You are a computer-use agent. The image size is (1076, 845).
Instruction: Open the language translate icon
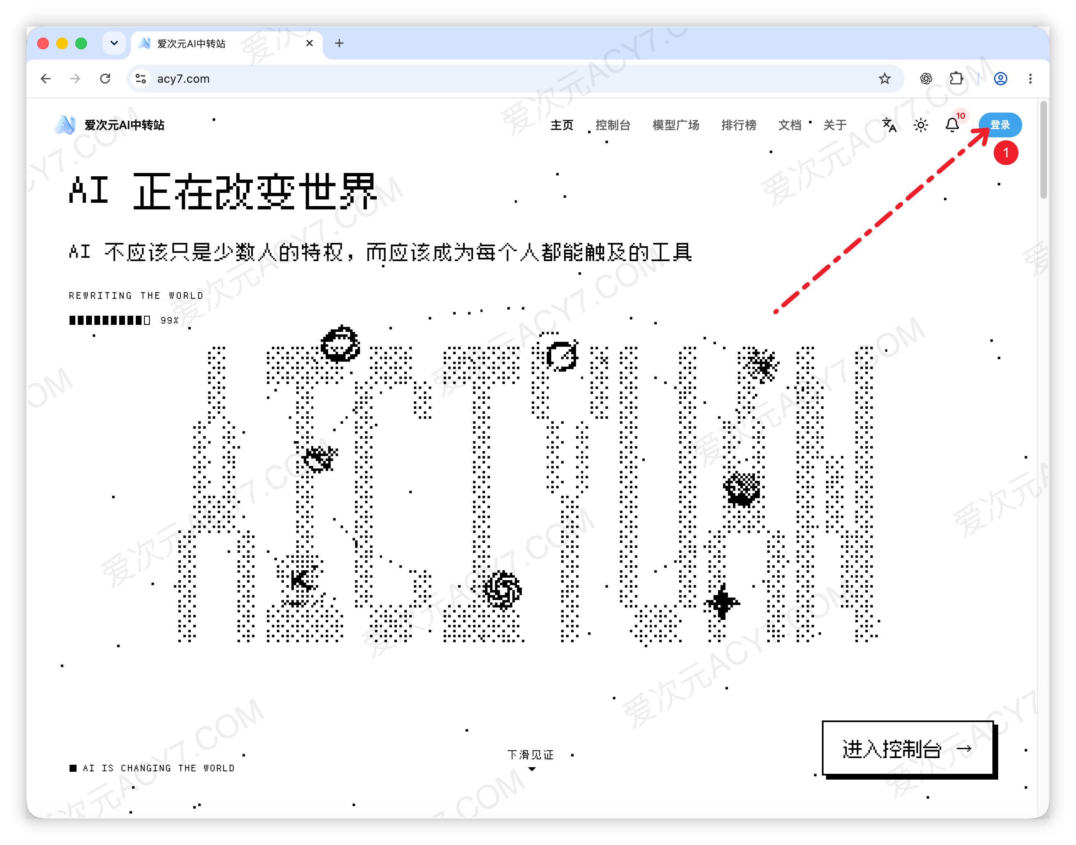[x=889, y=125]
